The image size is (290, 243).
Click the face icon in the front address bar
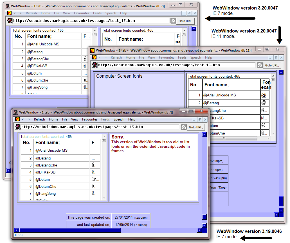coord(17,127)
